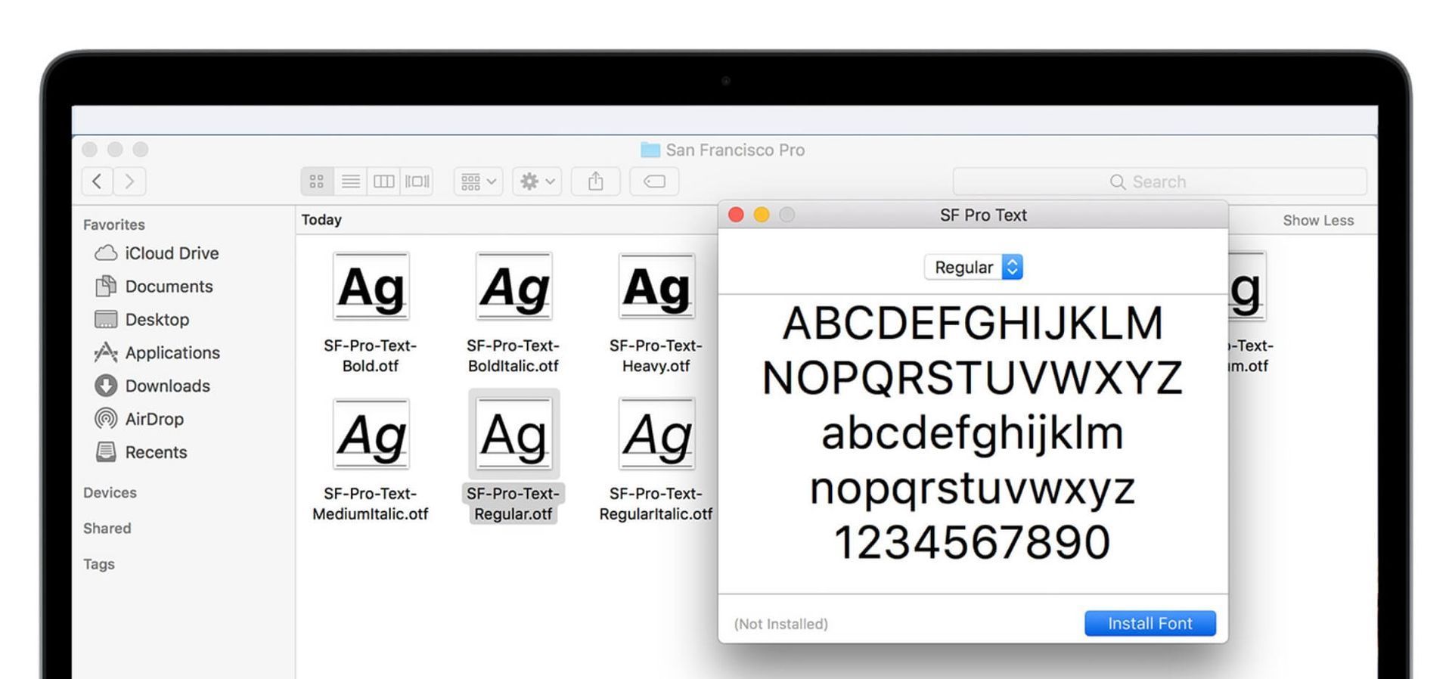Select SF-Pro-Text-RegularItalic.otf font file
1452x679 pixels.
click(656, 460)
